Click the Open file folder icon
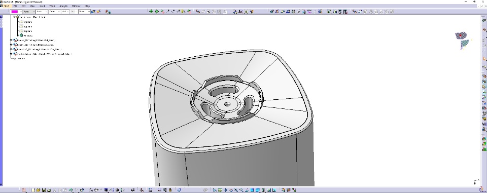Viewport: 487px width, 193px height. point(38,190)
